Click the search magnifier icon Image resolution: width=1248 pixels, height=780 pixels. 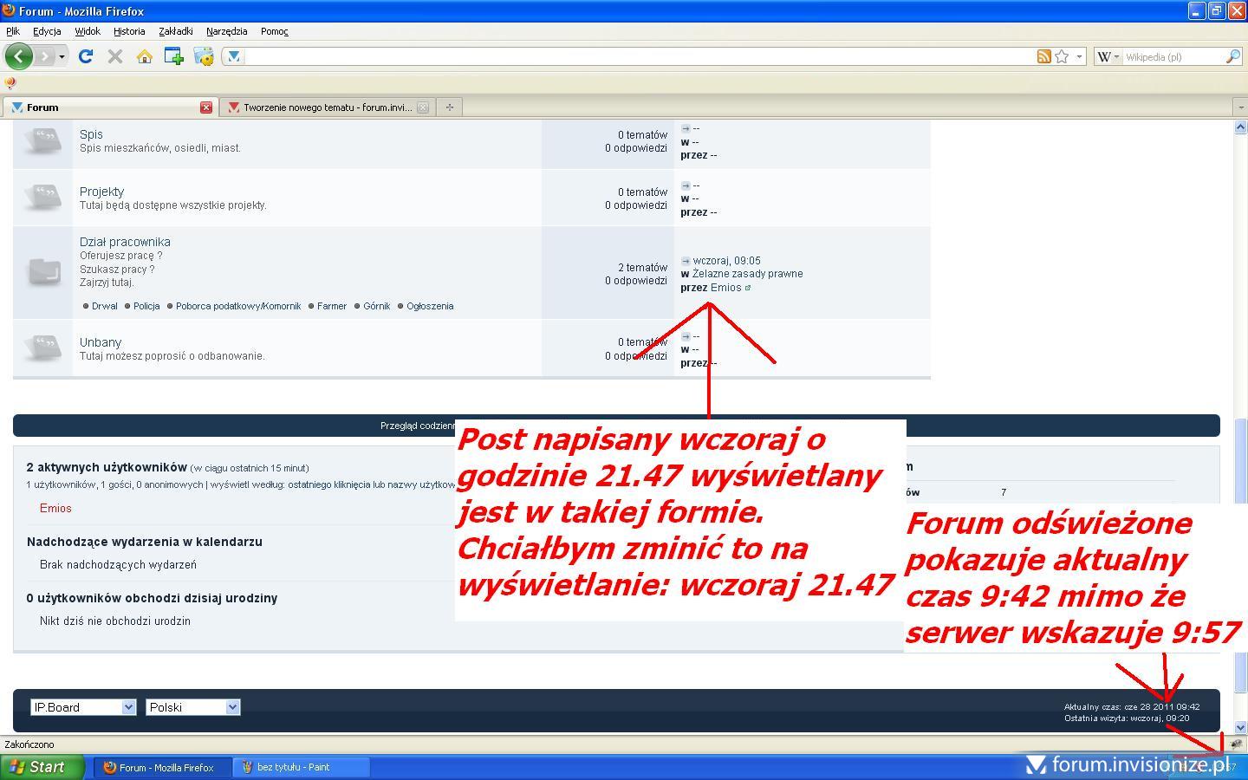(1232, 56)
